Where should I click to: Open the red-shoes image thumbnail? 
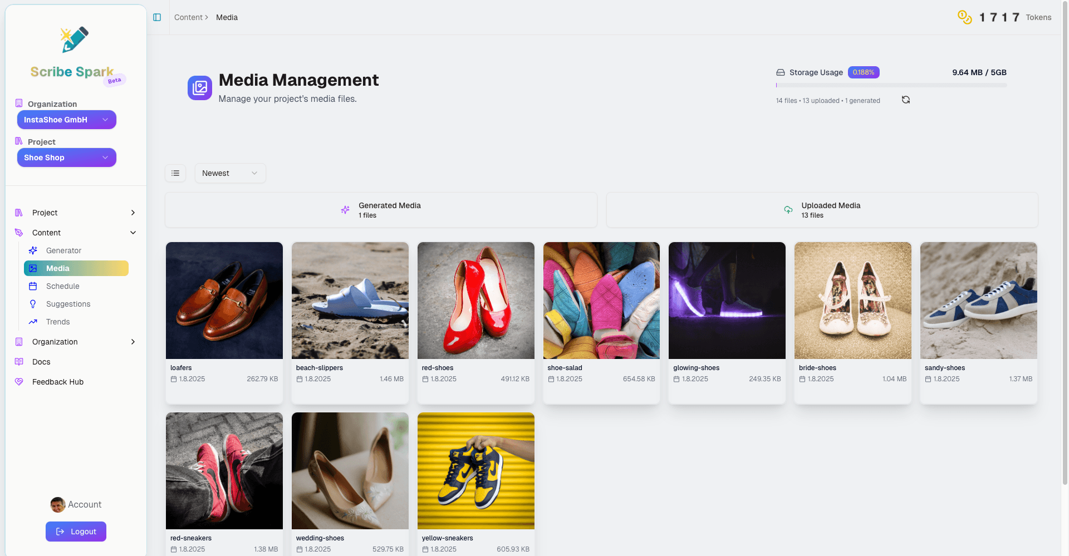pos(475,301)
